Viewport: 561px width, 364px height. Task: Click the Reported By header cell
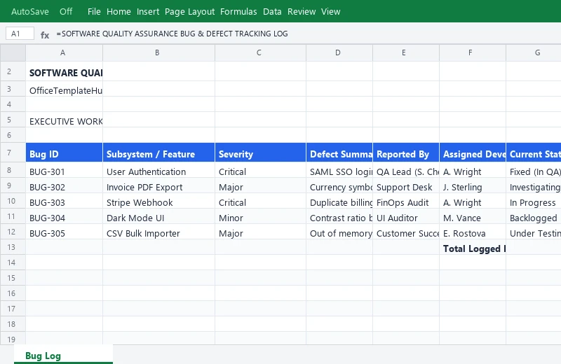click(x=406, y=153)
